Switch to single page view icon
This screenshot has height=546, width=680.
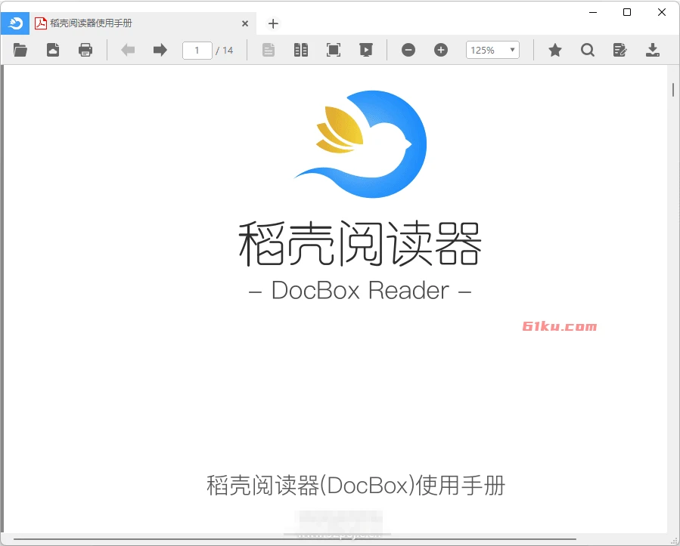tap(269, 50)
